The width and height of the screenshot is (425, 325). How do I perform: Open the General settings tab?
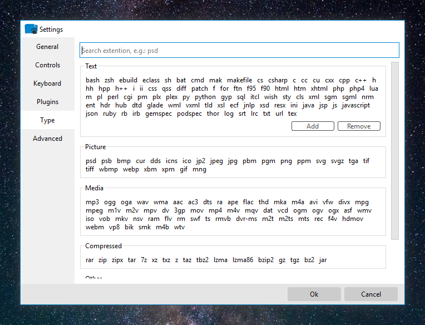[47, 47]
